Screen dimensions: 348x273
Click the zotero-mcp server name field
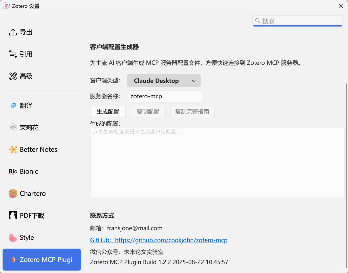(x=165, y=96)
